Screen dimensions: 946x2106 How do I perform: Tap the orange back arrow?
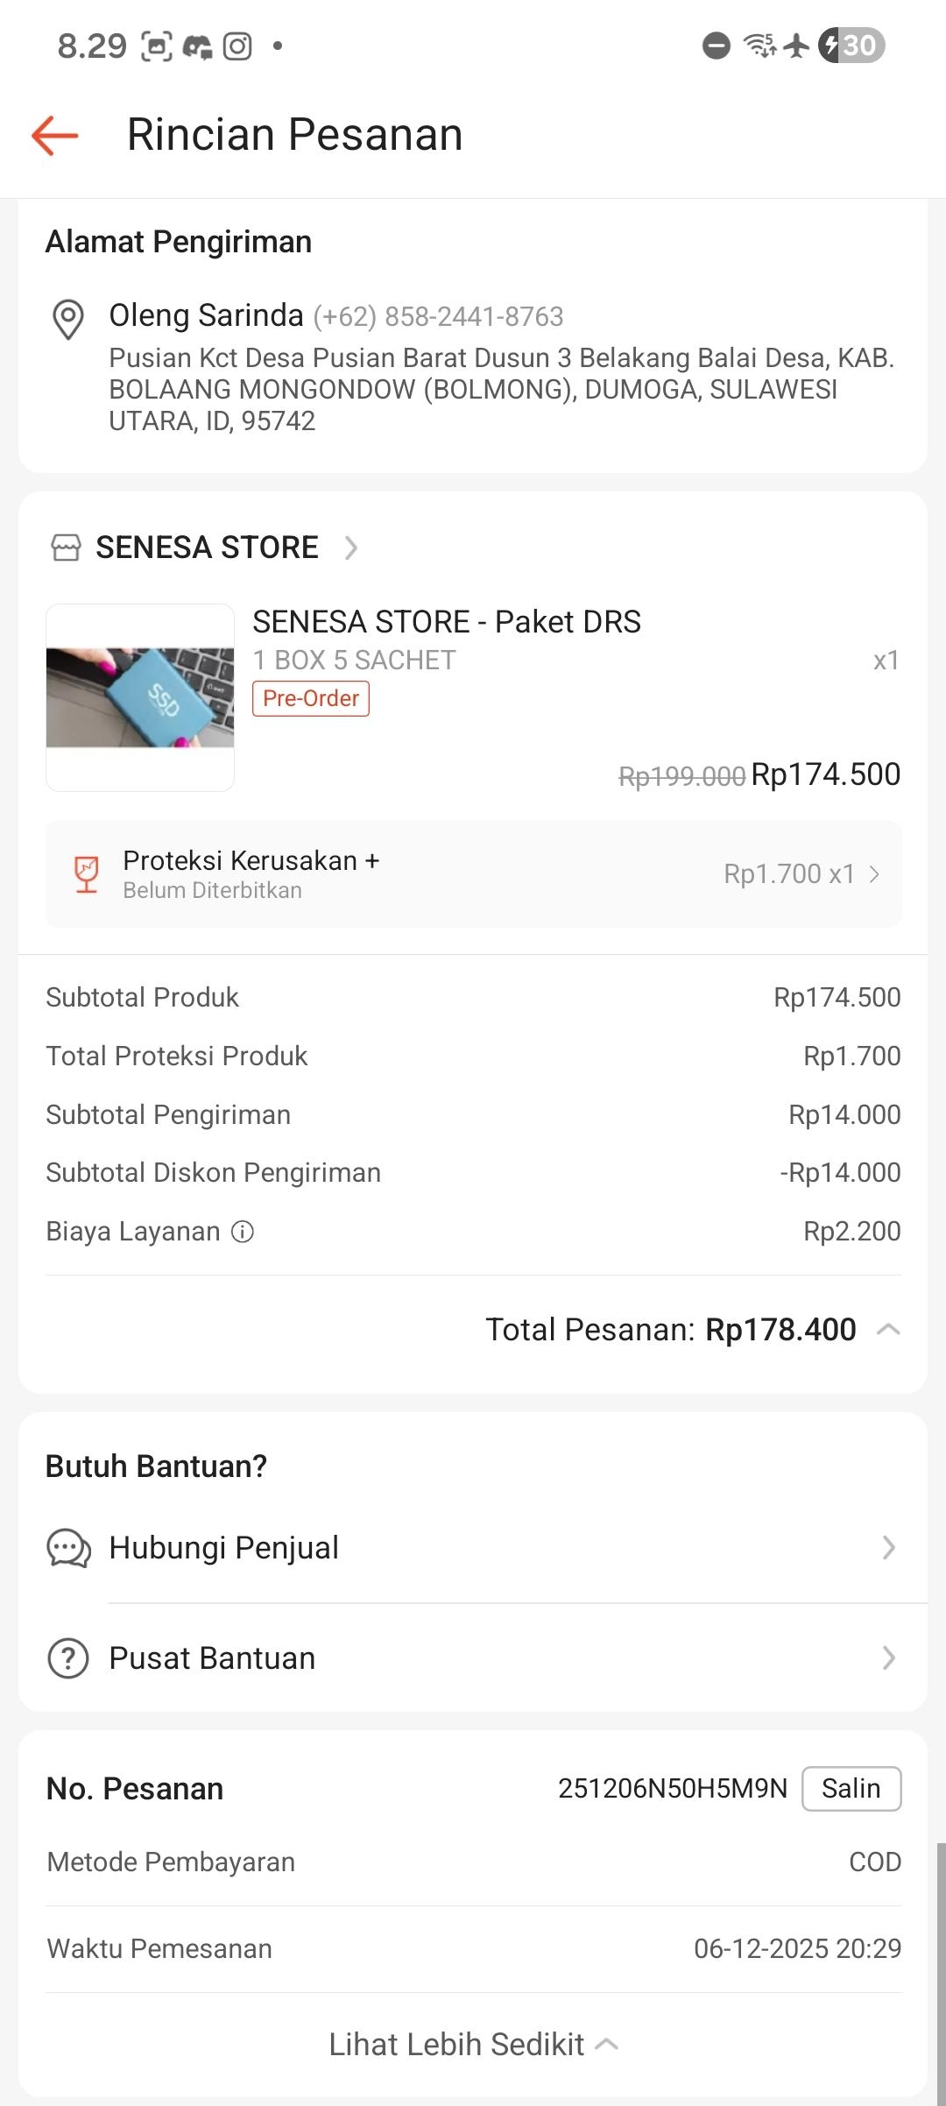(x=55, y=135)
